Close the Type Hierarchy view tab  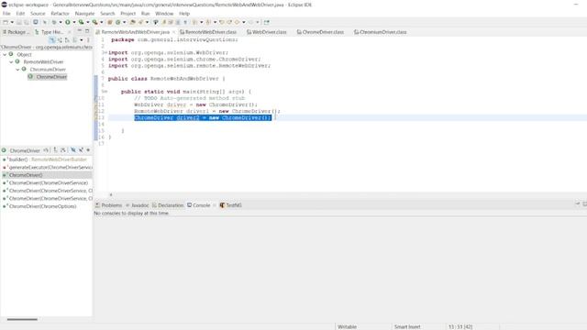click(x=70, y=32)
